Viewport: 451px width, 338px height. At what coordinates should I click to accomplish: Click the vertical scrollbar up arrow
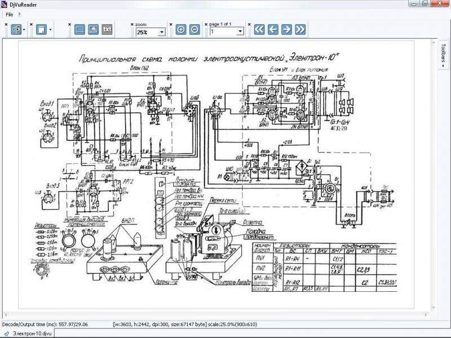pos(434,43)
